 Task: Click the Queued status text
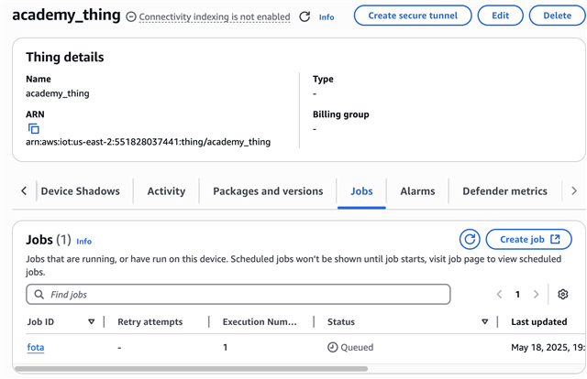click(x=357, y=347)
